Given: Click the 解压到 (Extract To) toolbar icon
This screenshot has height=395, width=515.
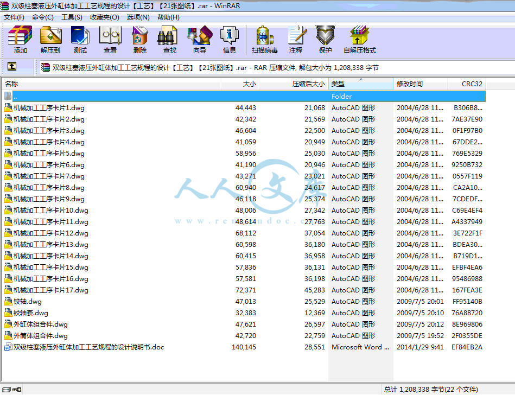Looking at the screenshot, I should pos(50,39).
